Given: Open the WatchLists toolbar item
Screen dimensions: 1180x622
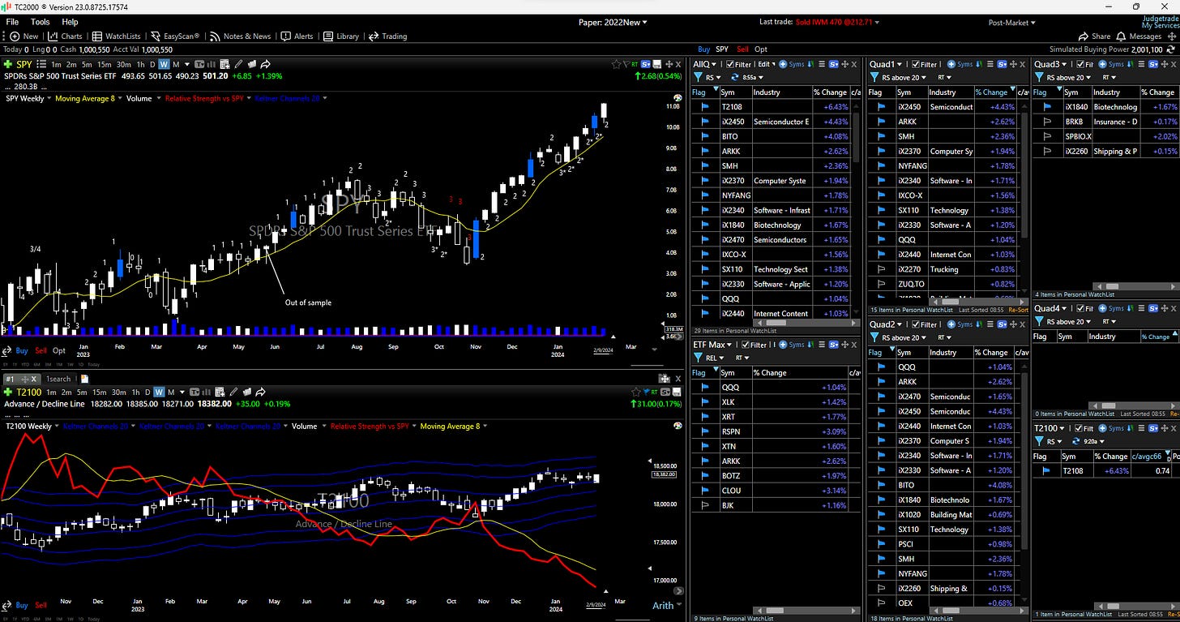Looking at the screenshot, I should pos(117,36).
